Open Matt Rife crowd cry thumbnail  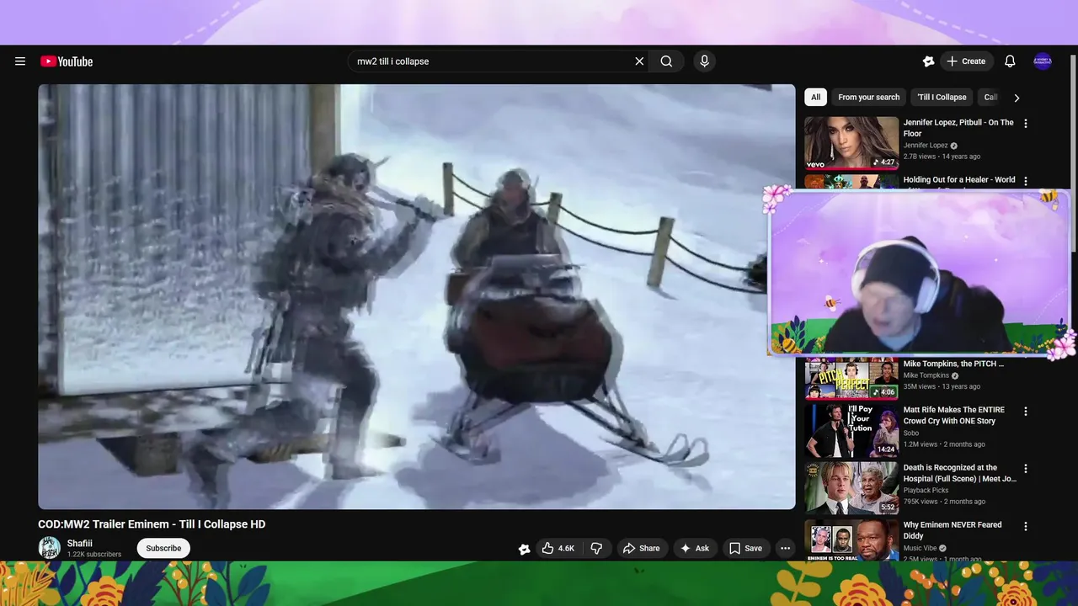pos(851,430)
